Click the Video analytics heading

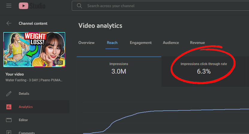point(100,26)
